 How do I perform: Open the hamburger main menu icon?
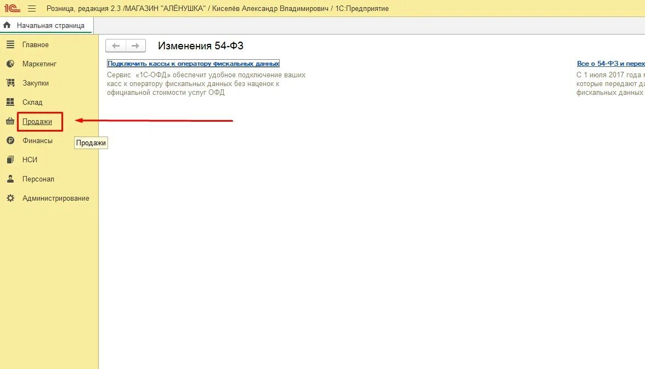tap(32, 9)
